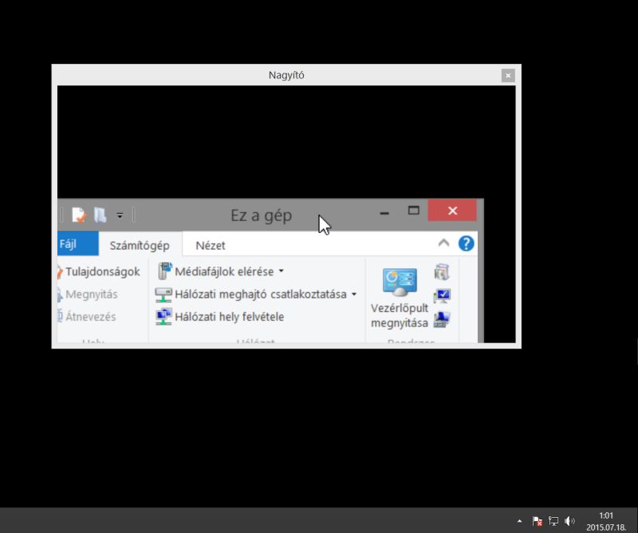Switch to the Nézet ribbon tab
Viewport: 638px width, 533px height.
tap(210, 245)
